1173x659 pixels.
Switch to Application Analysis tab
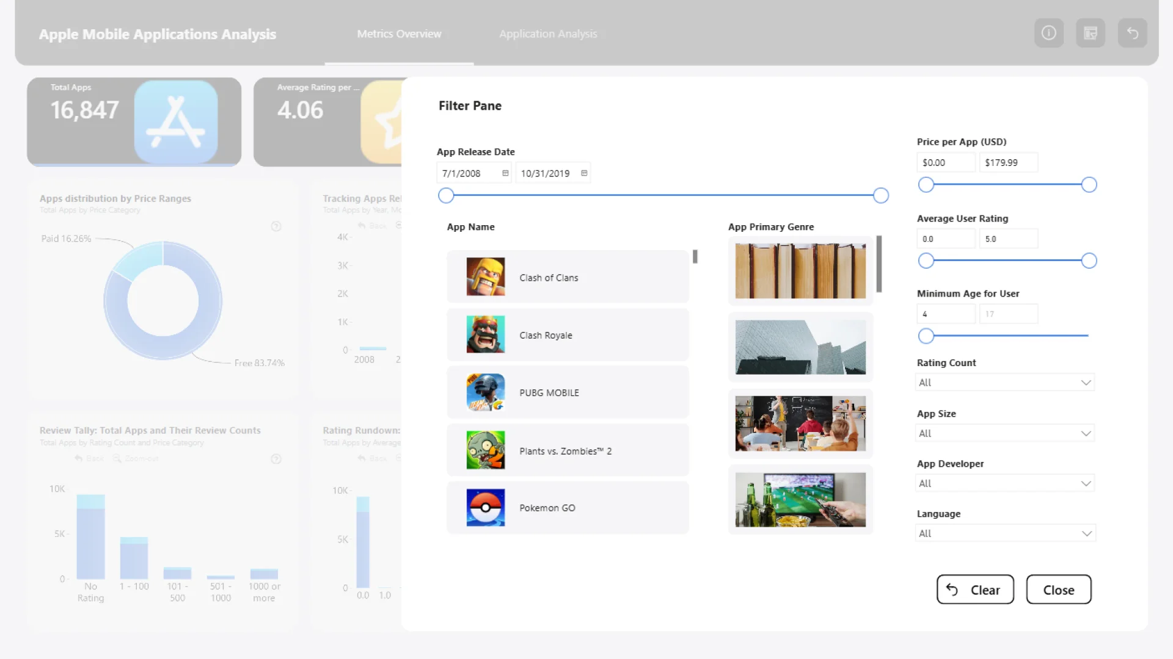[548, 34]
